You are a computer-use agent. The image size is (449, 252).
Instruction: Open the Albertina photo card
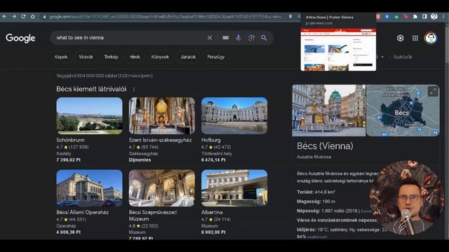coord(234,188)
